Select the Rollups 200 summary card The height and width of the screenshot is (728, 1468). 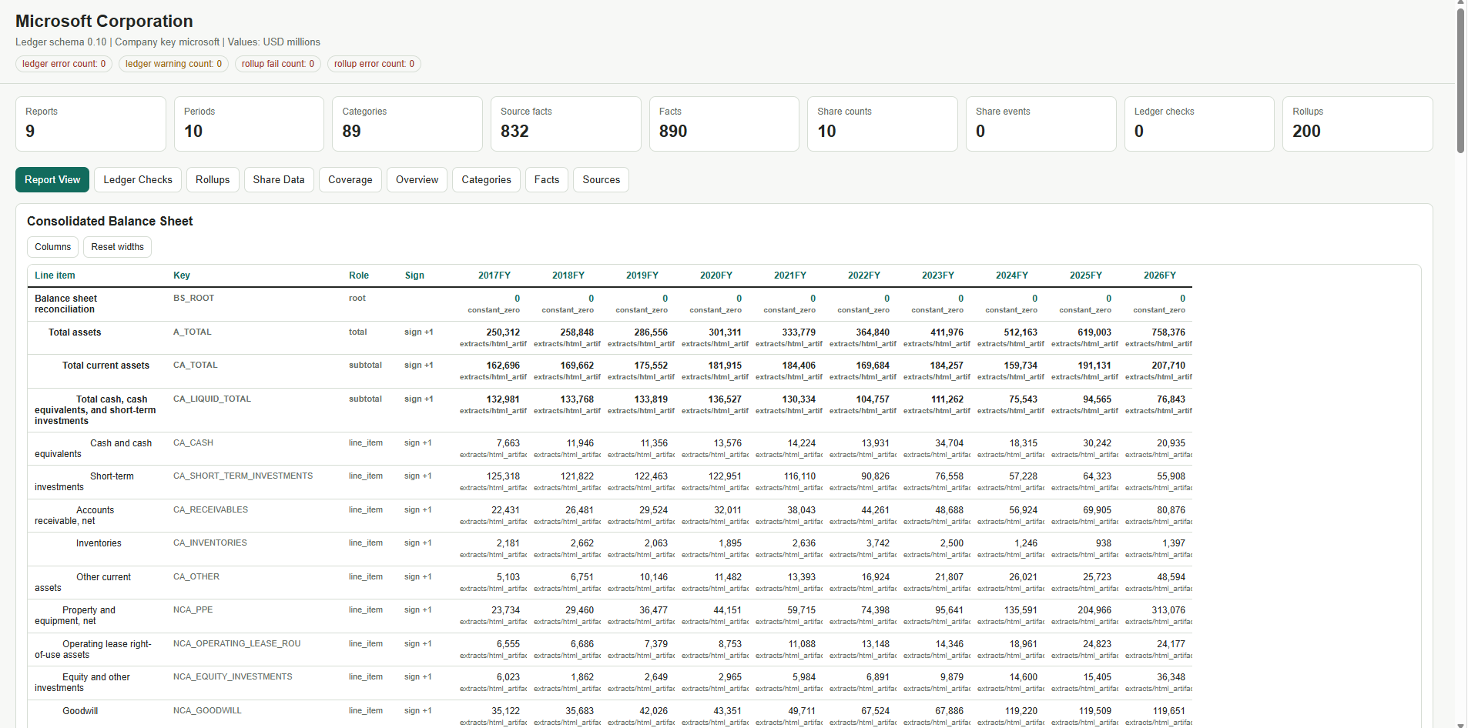1358,124
